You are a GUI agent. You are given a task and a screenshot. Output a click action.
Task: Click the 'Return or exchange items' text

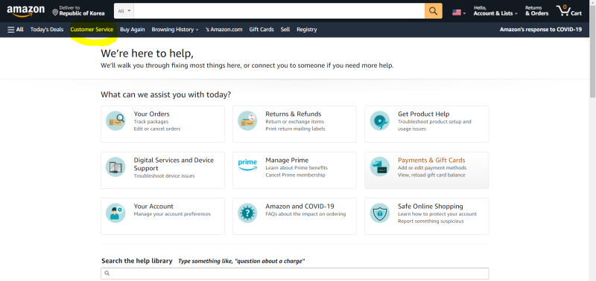coord(294,122)
